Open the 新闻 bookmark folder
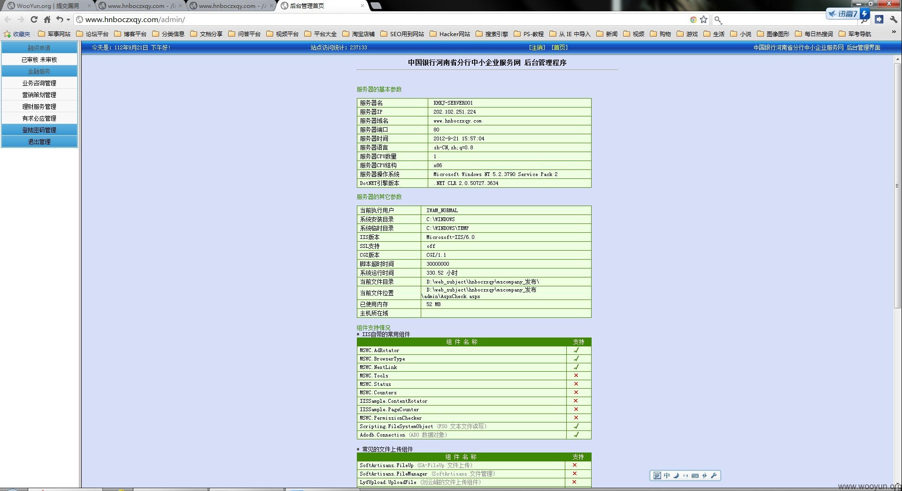 point(607,34)
